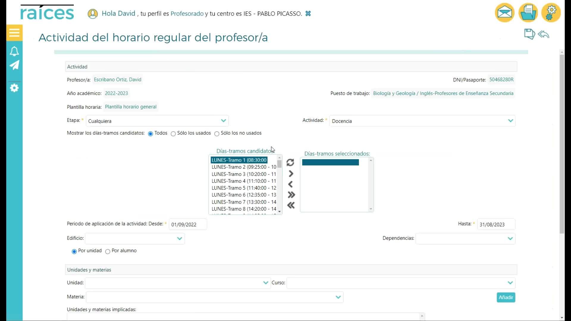
Task: Select 'Sólo los no usados' radio option
Action: [x=217, y=134]
